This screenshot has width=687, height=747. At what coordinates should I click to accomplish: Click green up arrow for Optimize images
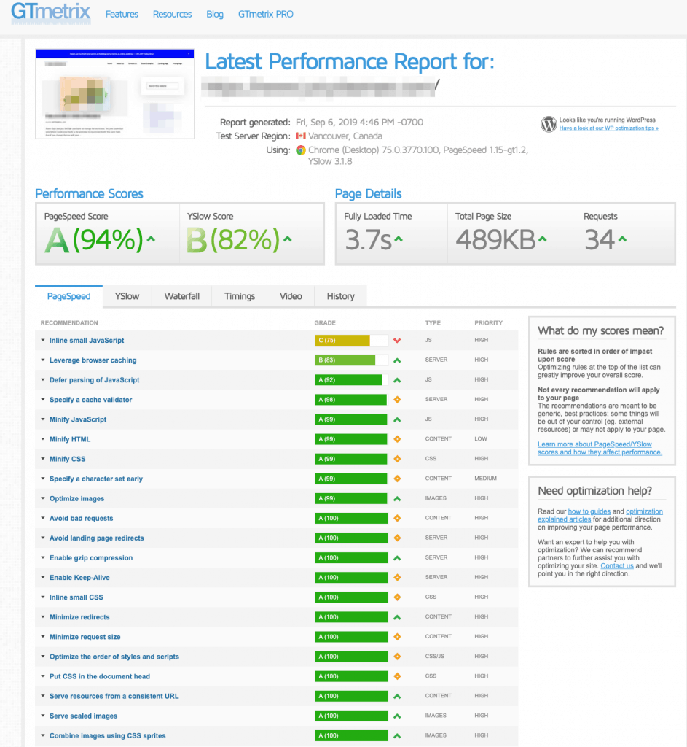coord(397,499)
